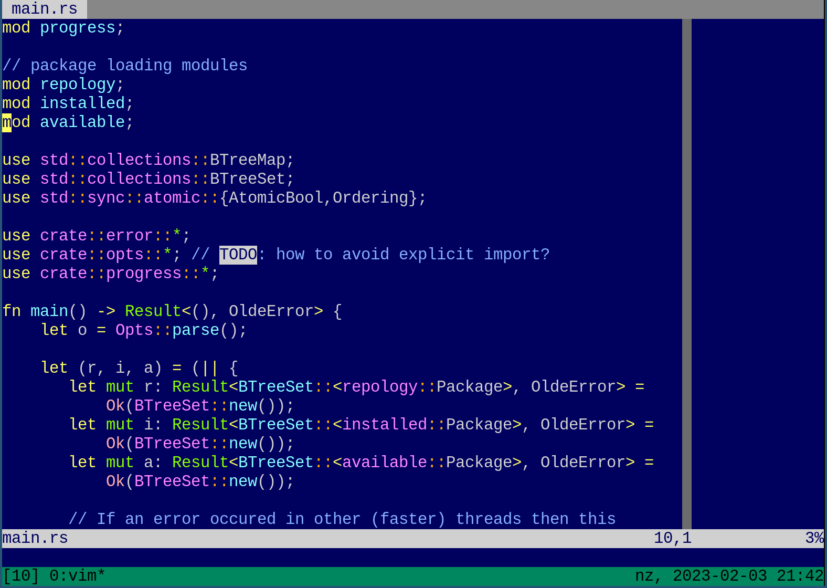This screenshot has width=827, height=588.
Task: Click the highlighted TODO keyword
Action: coord(238,255)
